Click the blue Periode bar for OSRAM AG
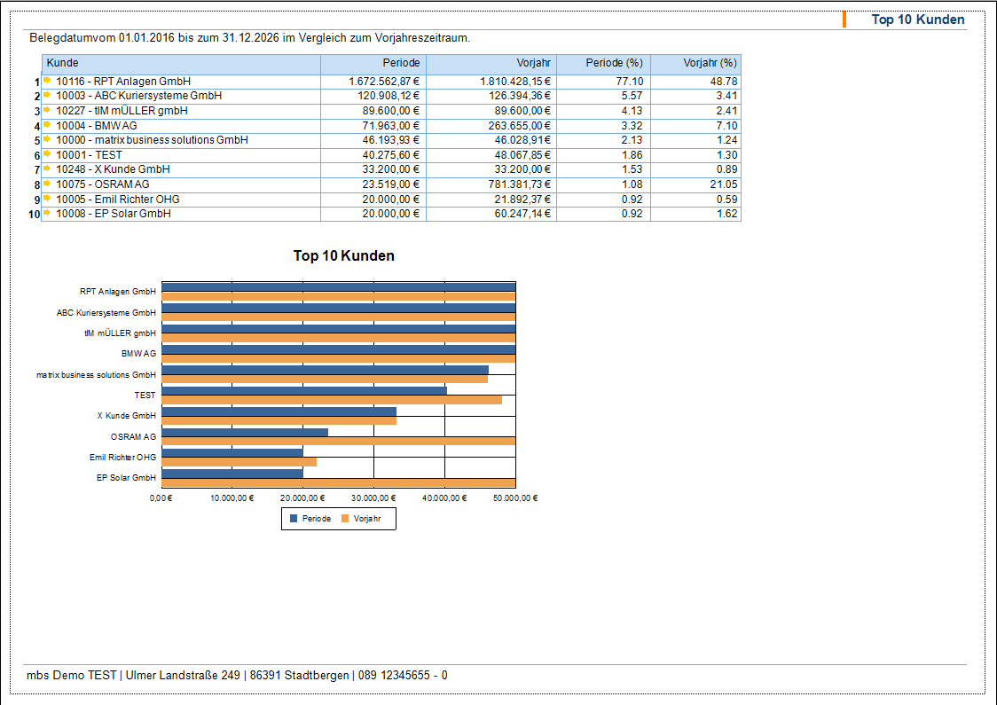 [x=245, y=432]
